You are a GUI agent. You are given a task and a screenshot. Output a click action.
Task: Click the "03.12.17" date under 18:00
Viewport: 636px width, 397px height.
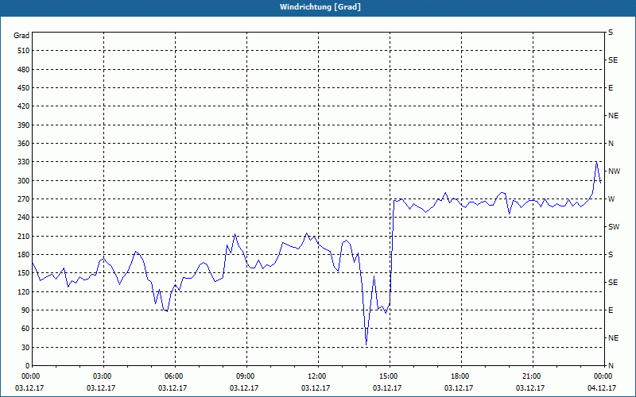tap(459, 387)
